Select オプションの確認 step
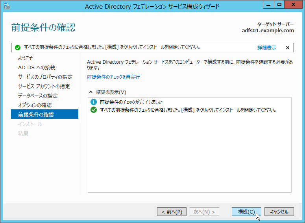This screenshot has width=305, height=223. coord(35,105)
